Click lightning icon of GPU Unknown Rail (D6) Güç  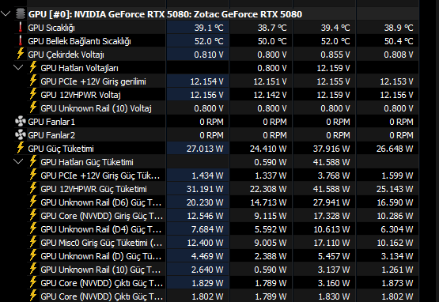point(33,202)
